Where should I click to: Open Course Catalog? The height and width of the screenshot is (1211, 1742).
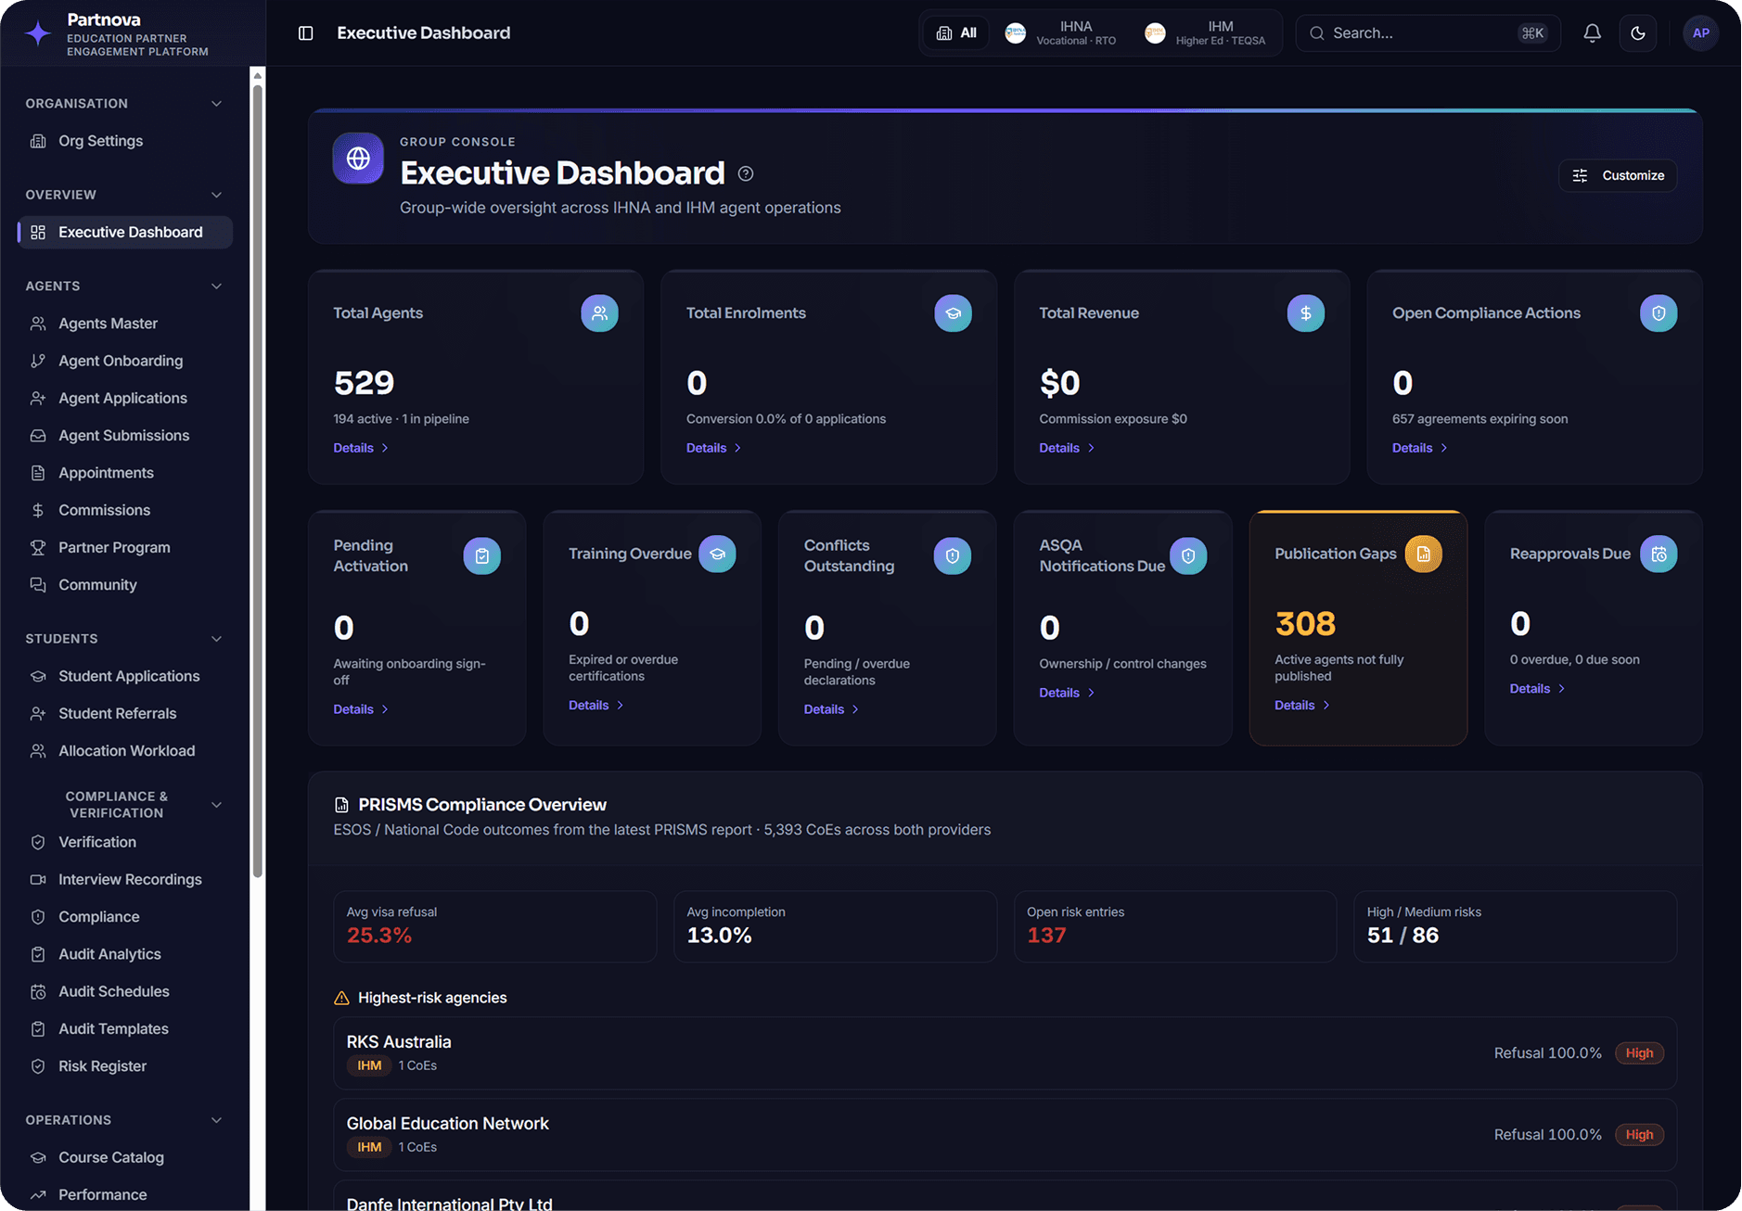124,1157
